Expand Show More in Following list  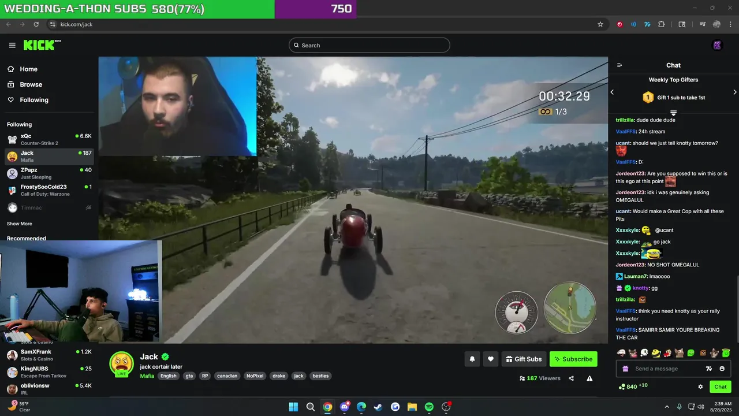click(x=20, y=224)
